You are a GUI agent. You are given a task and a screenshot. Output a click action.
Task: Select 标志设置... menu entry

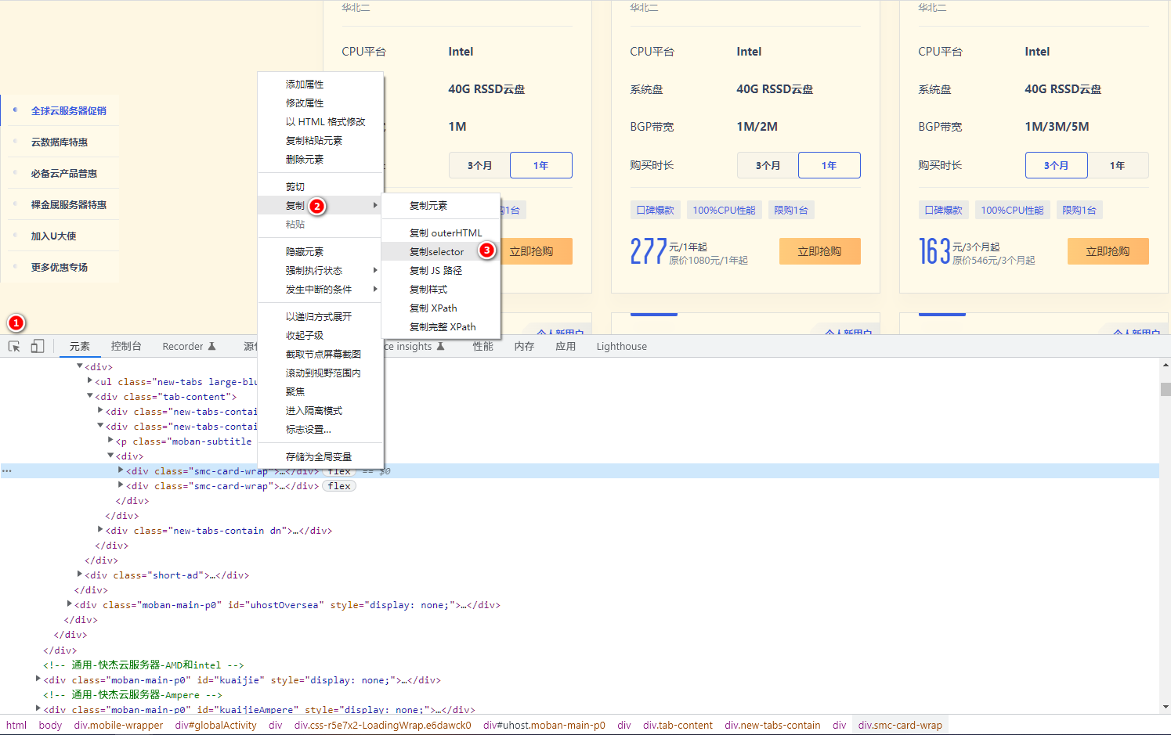(x=320, y=430)
